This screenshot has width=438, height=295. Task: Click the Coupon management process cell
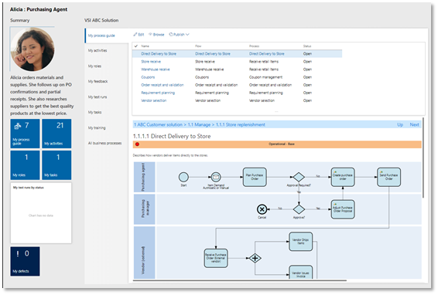pyautogui.click(x=265, y=77)
